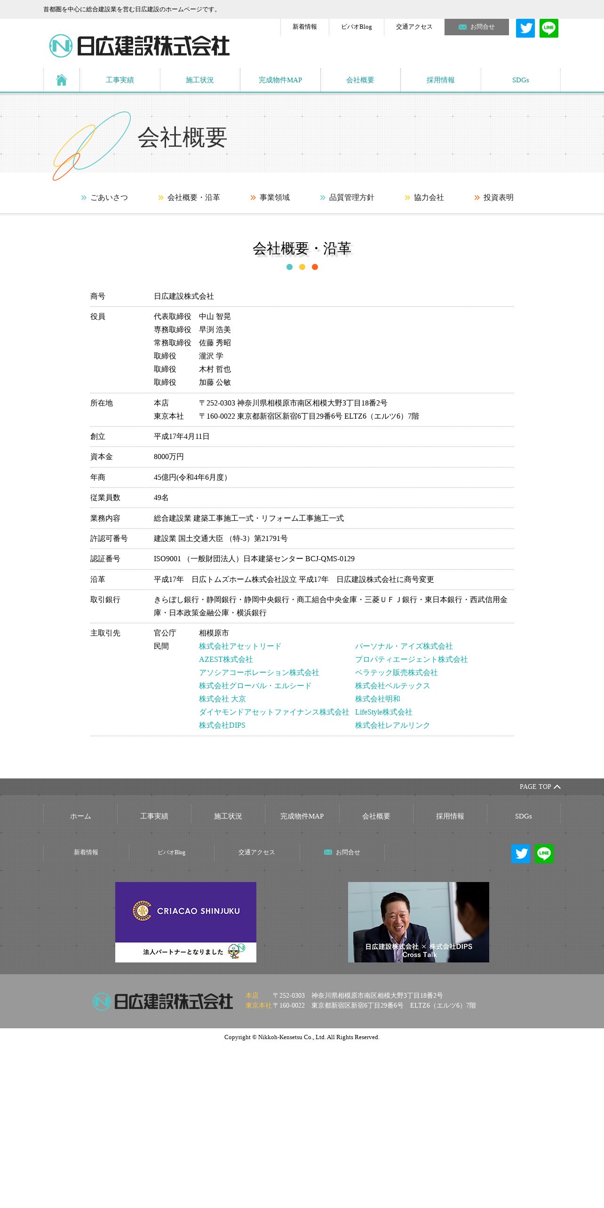This screenshot has width=604, height=1208.
Task: Click the 日広建設株式会社 logo in the footer
Action: (x=163, y=1001)
